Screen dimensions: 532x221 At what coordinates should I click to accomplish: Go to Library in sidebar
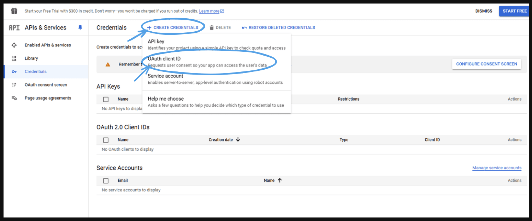pyautogui.click(x=31, y=58)
